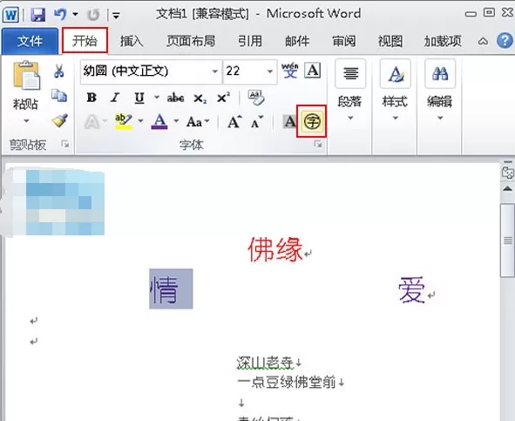Maximize the Word window
This screenshot has height=421, width=515.
click(489, 13)
